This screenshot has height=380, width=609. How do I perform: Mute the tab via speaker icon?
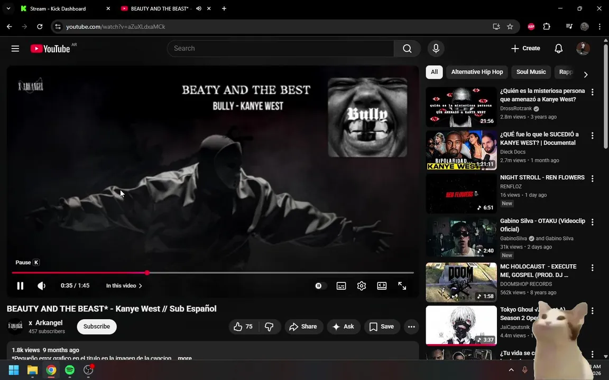click(199, 8)
